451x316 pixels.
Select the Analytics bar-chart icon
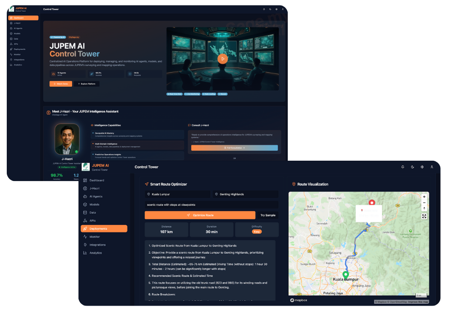[85, 253]
